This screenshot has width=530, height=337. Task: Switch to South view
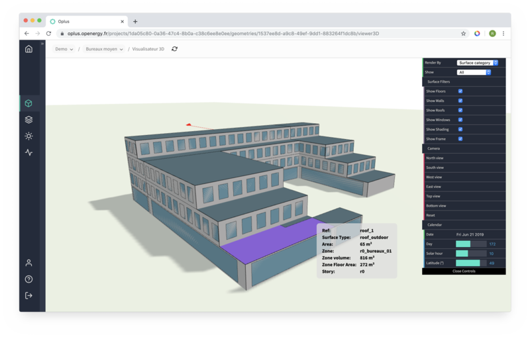coord(464,168)
